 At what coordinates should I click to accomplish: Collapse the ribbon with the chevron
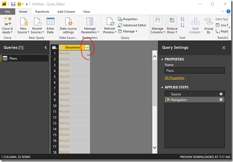click(x=222, y=12)
